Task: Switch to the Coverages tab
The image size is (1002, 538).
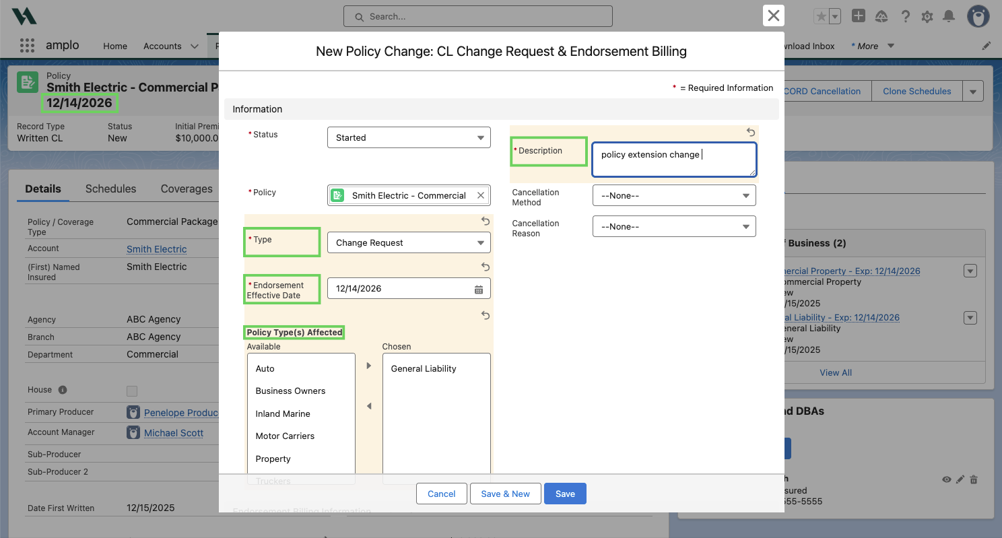Action: [x=187, y=189]
